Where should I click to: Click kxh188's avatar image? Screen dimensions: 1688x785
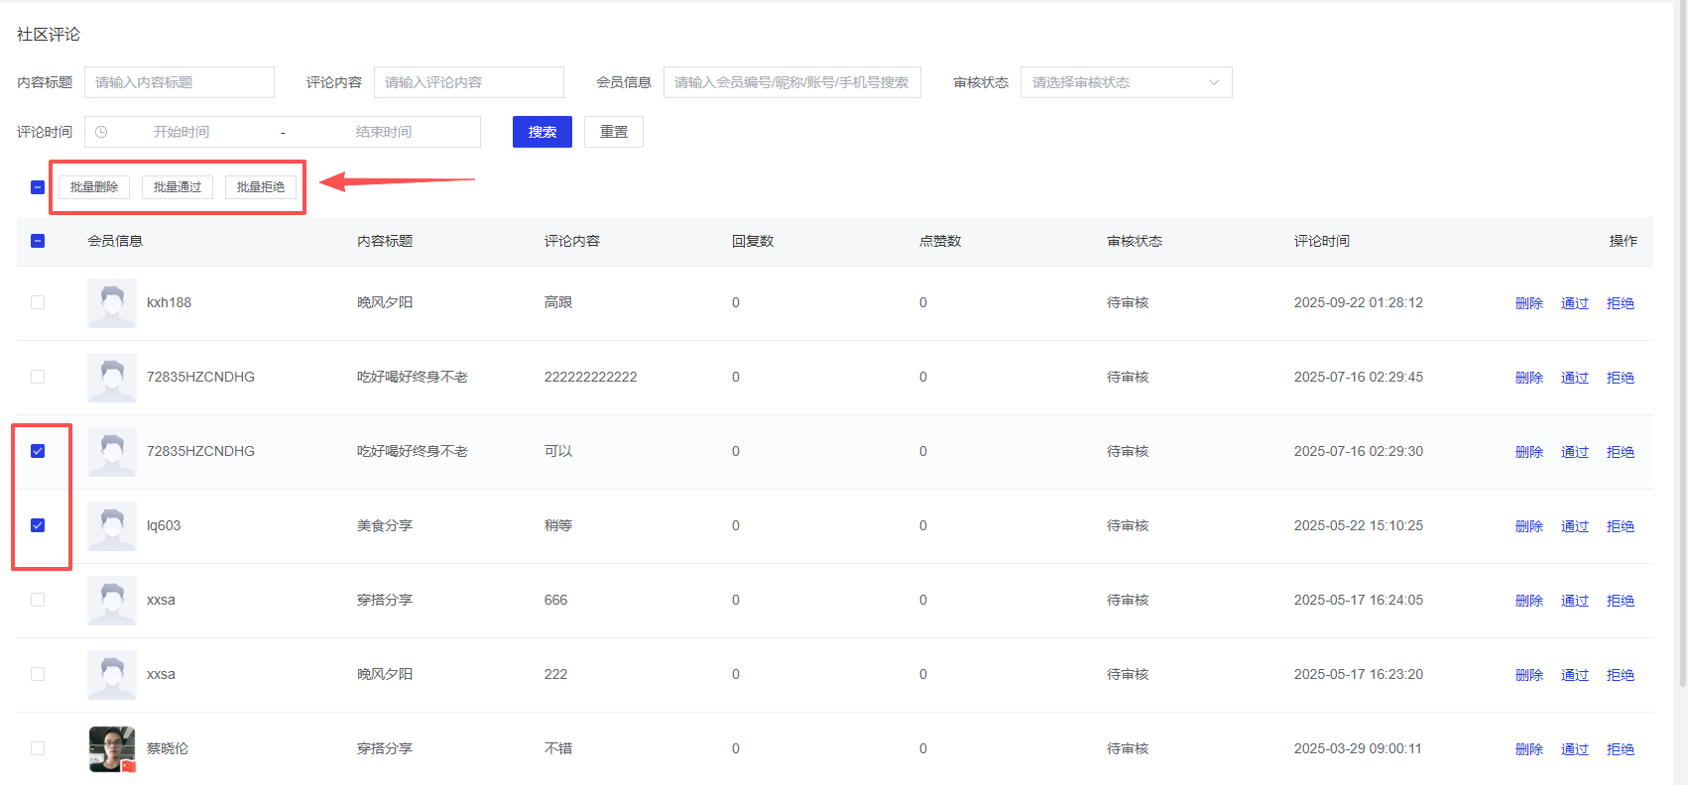[x=112, y=303]
